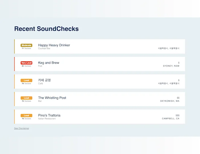Viewport: 200px width, 154px height.
Task: Open the Happy Heavy Drinker listing
Action: coord(54,45)
